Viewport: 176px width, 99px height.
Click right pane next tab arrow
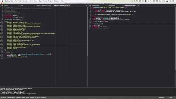(90, 5)
